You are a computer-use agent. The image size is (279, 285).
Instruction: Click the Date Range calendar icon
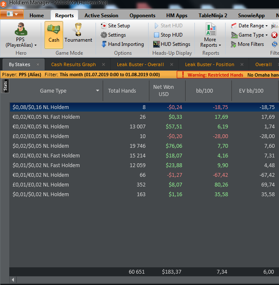point(234,26)
